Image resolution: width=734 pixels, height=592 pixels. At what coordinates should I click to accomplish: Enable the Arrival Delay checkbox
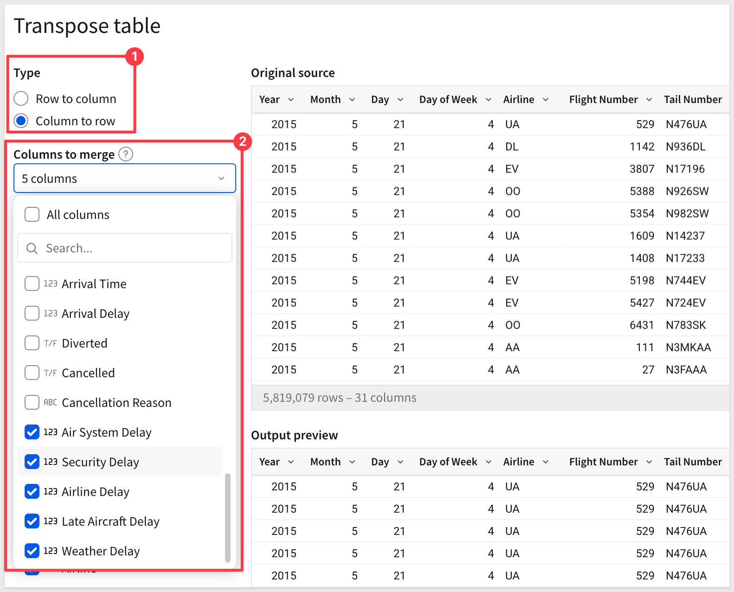pos(32,314)
